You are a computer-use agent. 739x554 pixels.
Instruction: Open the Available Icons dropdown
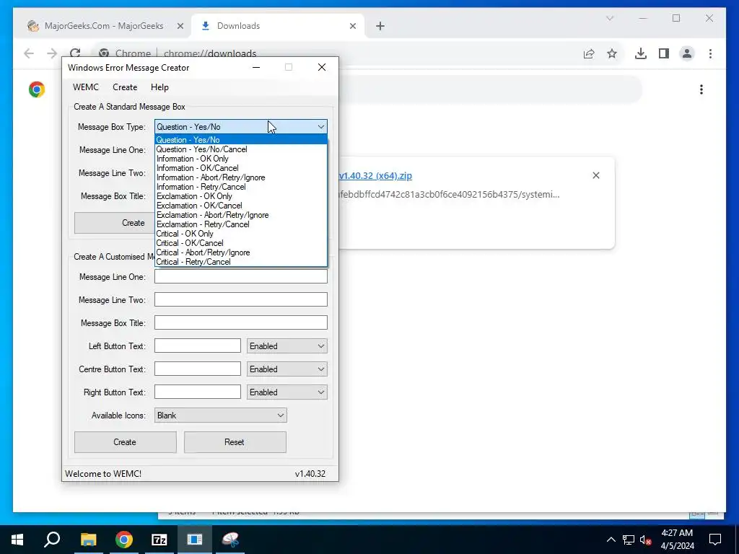[221, 415]
